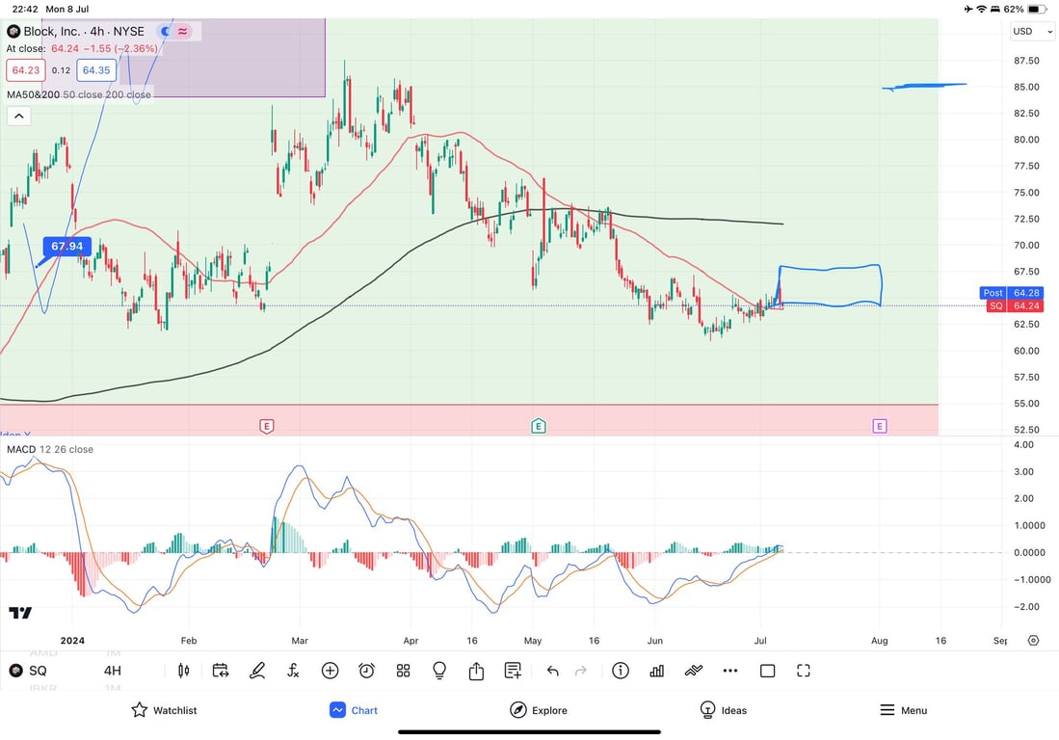Viewport: 1059px width, 740px height.
Task: Tap the red E earnings marker near March
Action: point(267,426)
